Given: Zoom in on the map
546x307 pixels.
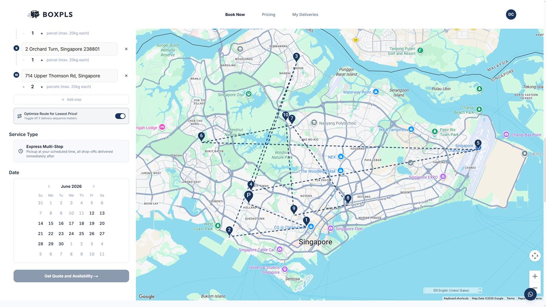Looking at the screenshot, I should [x=535, y=276].
